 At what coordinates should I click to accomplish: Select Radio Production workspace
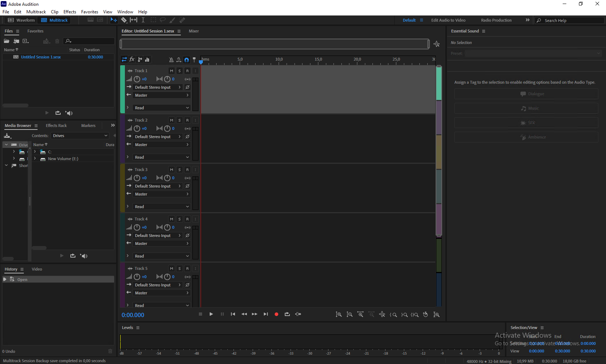click(x=496, y=20)
